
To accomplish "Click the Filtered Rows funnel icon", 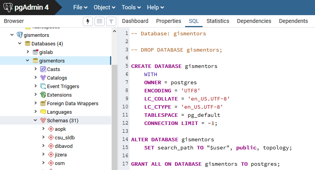I will coord(111,21).
